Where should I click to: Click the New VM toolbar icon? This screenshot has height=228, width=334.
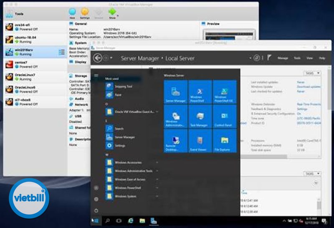click(72, 13)
